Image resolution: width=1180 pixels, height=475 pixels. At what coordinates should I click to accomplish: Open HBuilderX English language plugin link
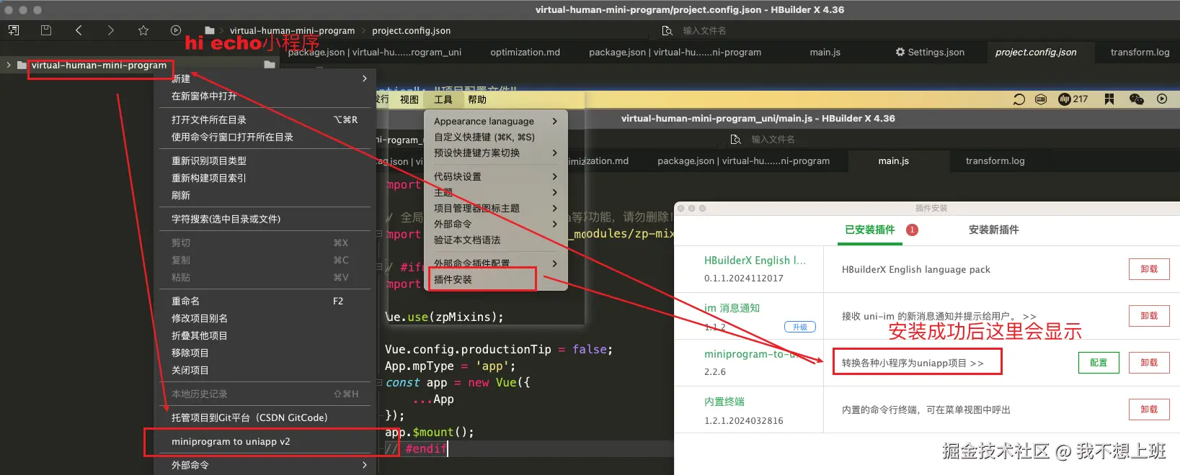tap(755, 261)
